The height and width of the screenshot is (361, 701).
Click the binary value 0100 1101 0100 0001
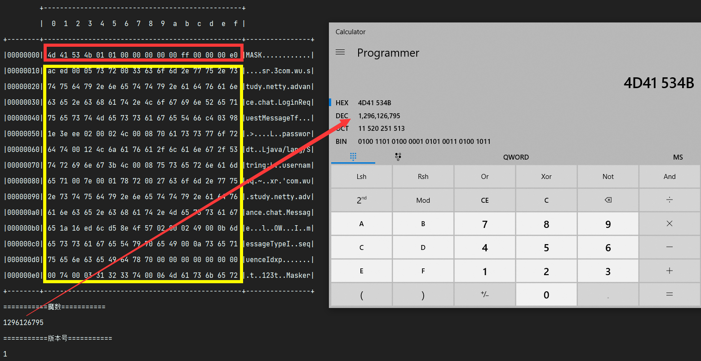point(424,141)
